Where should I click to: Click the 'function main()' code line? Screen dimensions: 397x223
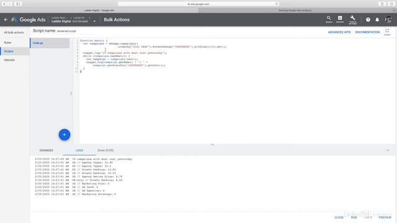(94, 40)
